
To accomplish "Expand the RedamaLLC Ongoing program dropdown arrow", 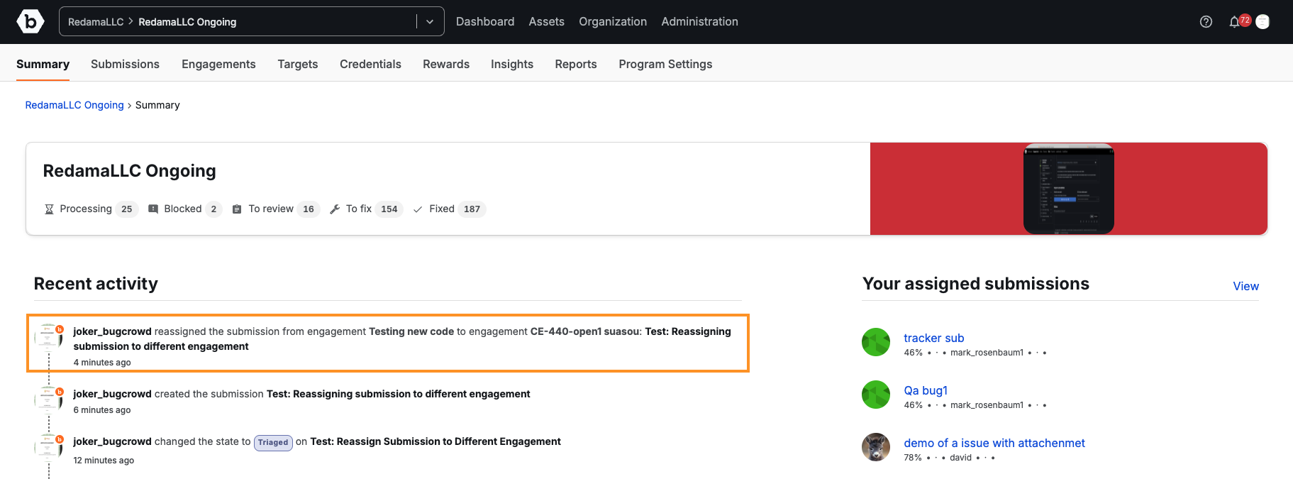I will point(430,22).
